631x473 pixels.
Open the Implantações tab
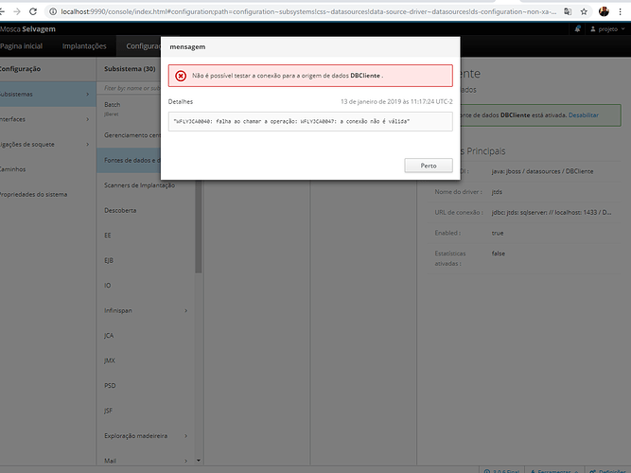coord(84,46)
